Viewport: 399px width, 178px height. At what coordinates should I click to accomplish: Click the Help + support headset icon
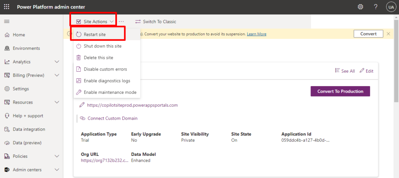7,116
